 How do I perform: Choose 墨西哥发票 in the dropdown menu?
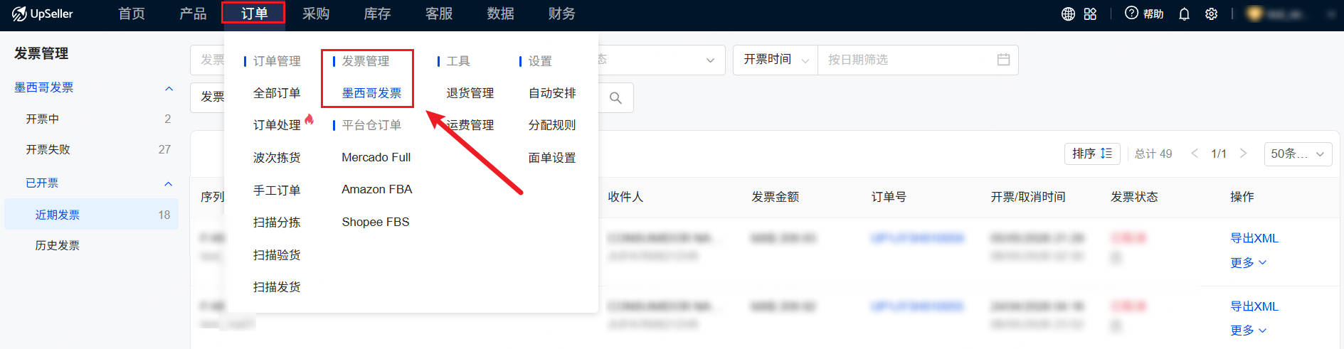point(371,93)
